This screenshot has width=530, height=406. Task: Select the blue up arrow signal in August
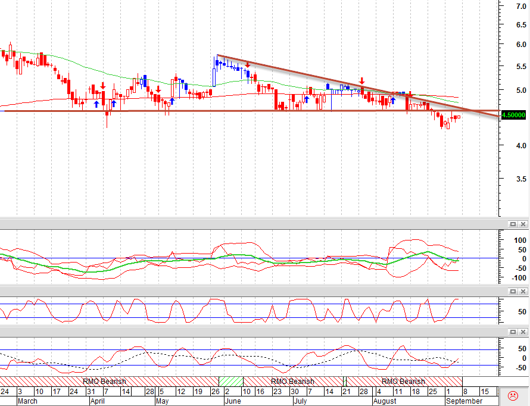393,101
